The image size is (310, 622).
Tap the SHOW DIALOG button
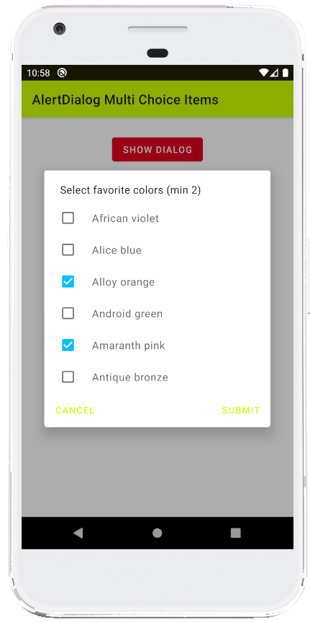point(158,149)
